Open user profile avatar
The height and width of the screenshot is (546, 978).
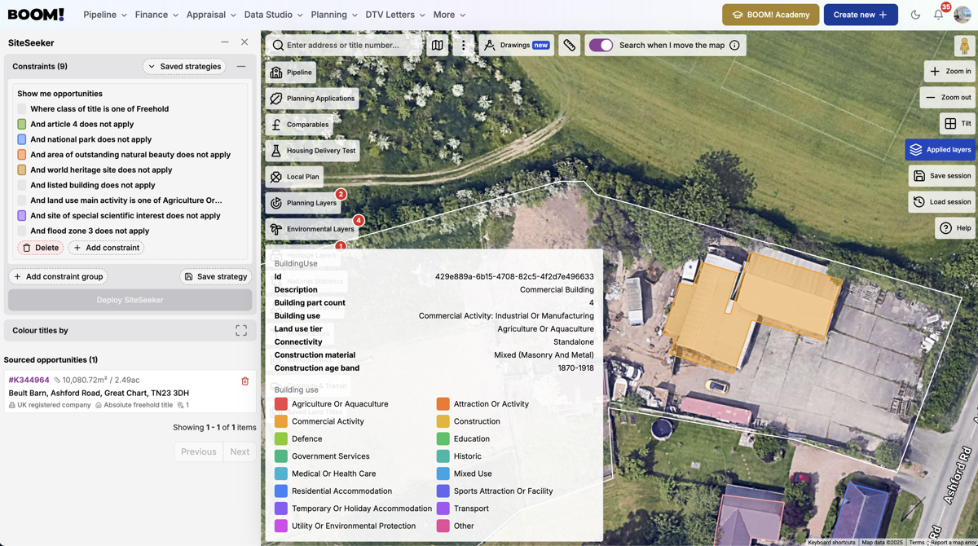click(962, 15)
